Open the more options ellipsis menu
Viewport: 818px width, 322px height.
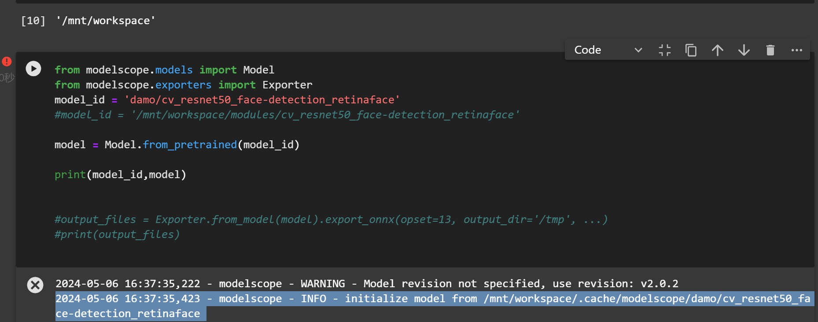pos(797,50)
